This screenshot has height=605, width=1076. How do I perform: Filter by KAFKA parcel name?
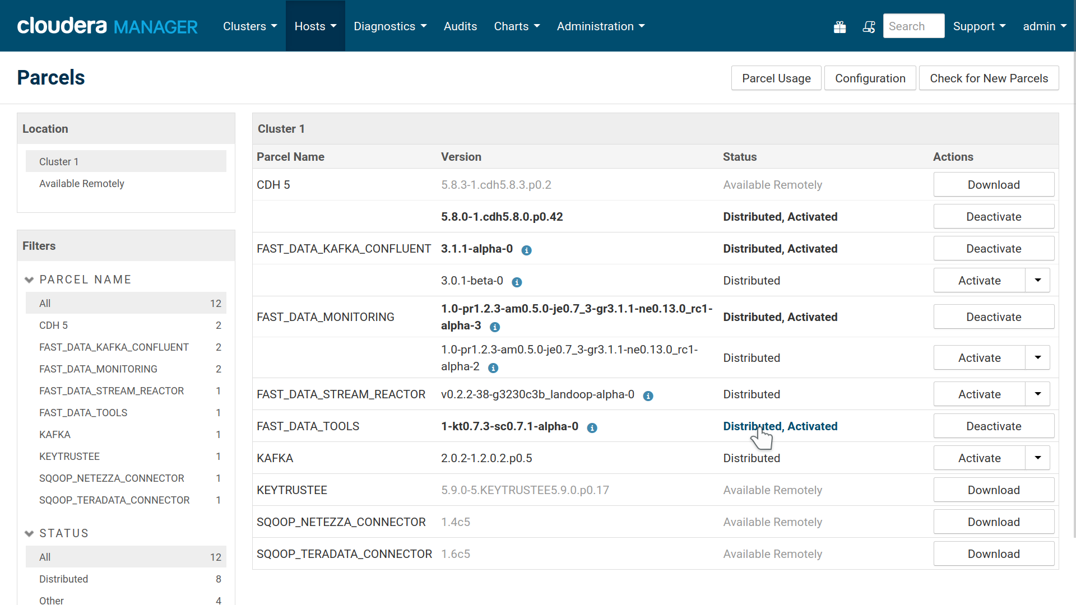click(x=126, y=434)
